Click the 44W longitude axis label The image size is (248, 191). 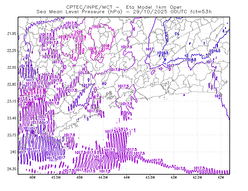point(127,177)
